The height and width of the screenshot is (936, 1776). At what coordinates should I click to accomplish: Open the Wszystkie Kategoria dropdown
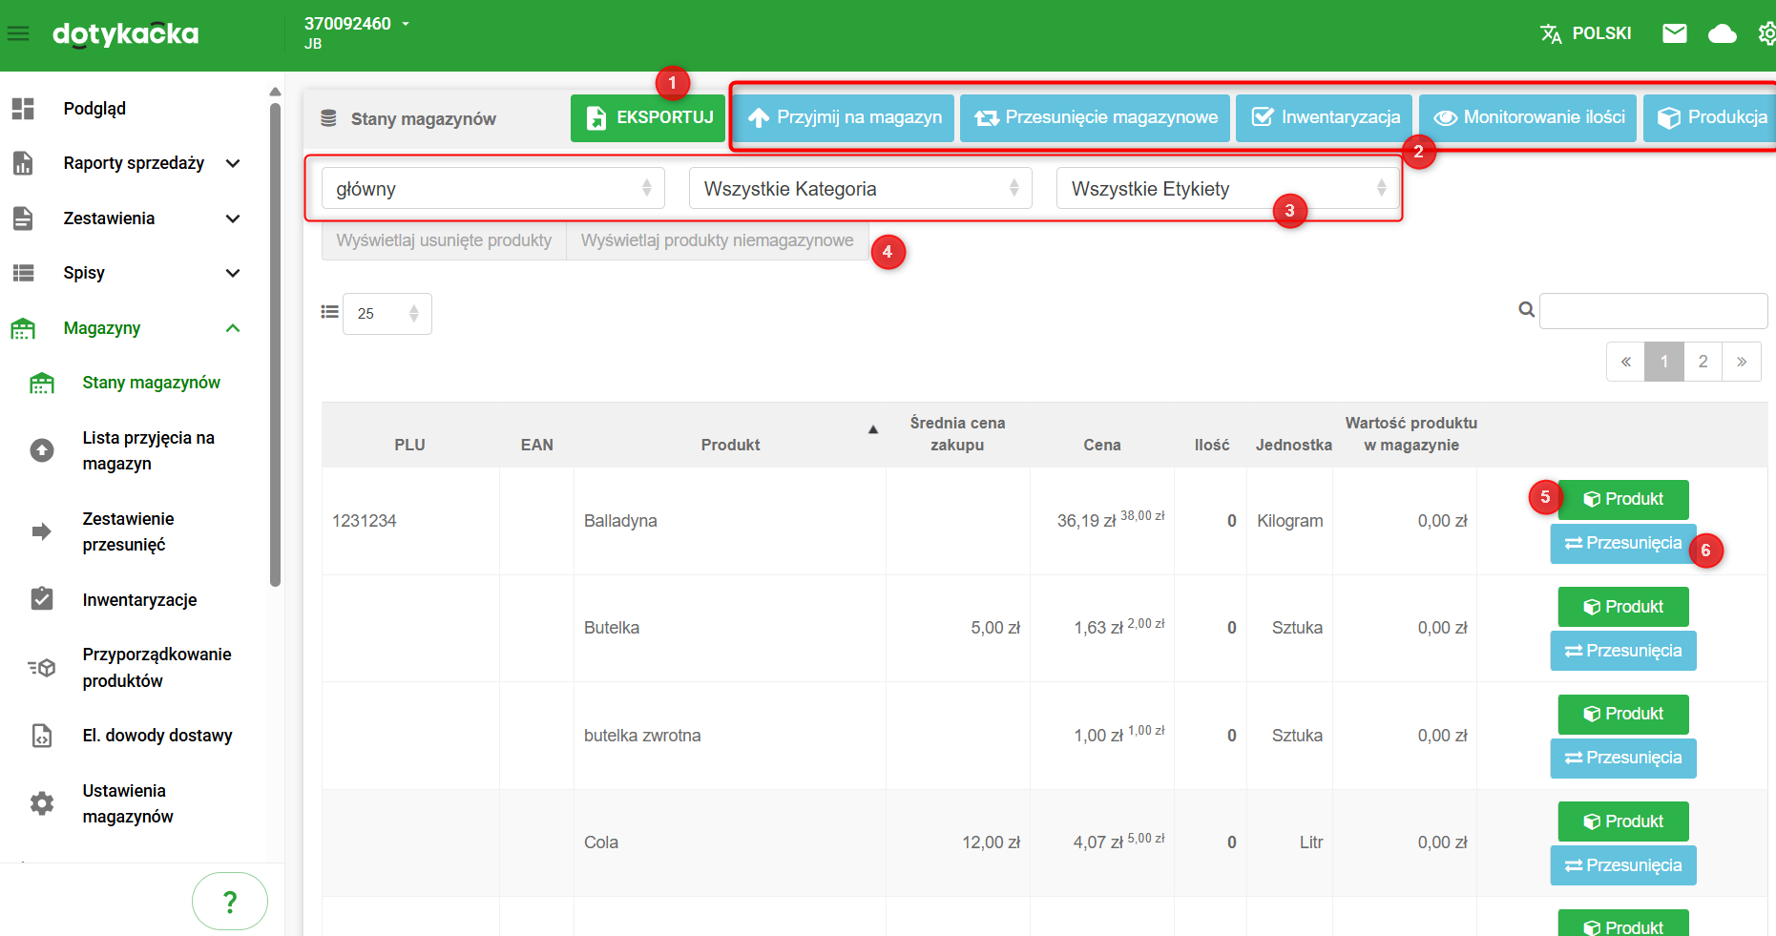coord(860,189)
